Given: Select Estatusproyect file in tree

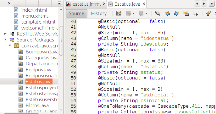Looking at the screenshot, I should tap(42, 88).
